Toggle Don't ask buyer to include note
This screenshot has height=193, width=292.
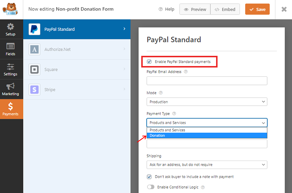pos(149,177)
